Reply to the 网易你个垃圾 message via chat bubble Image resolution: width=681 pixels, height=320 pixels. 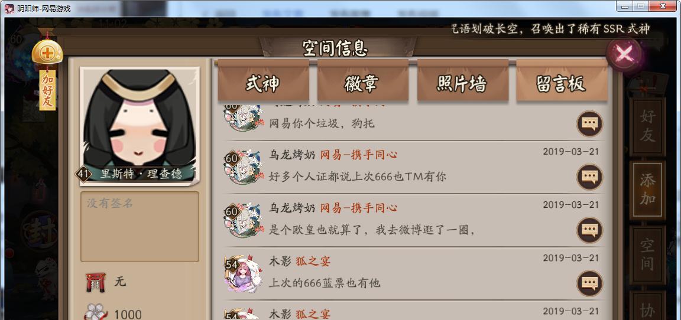click(589, 124)
